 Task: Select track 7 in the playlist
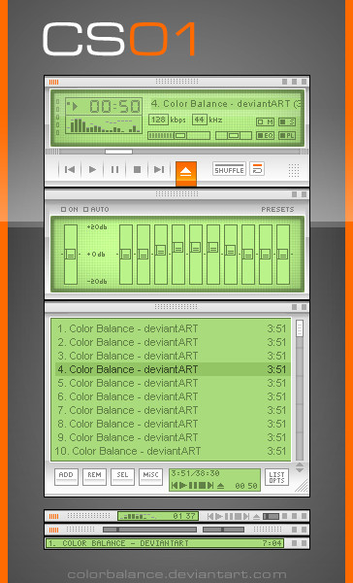click(173, 410)
